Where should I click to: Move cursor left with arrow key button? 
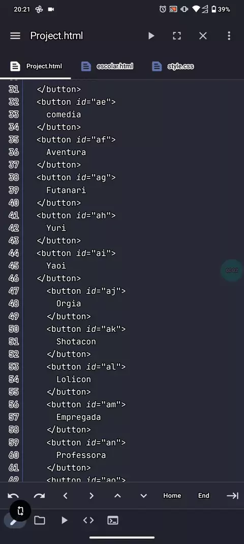click(x=65, y=496)
